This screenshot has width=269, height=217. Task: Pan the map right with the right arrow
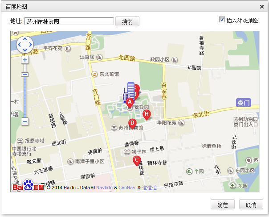[31, 45]
